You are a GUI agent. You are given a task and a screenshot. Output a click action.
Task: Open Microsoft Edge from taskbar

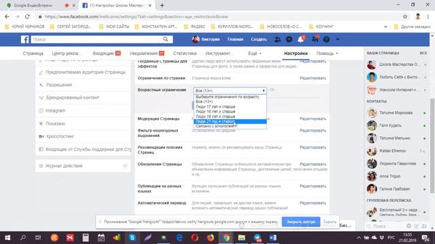tap(179, 238)
